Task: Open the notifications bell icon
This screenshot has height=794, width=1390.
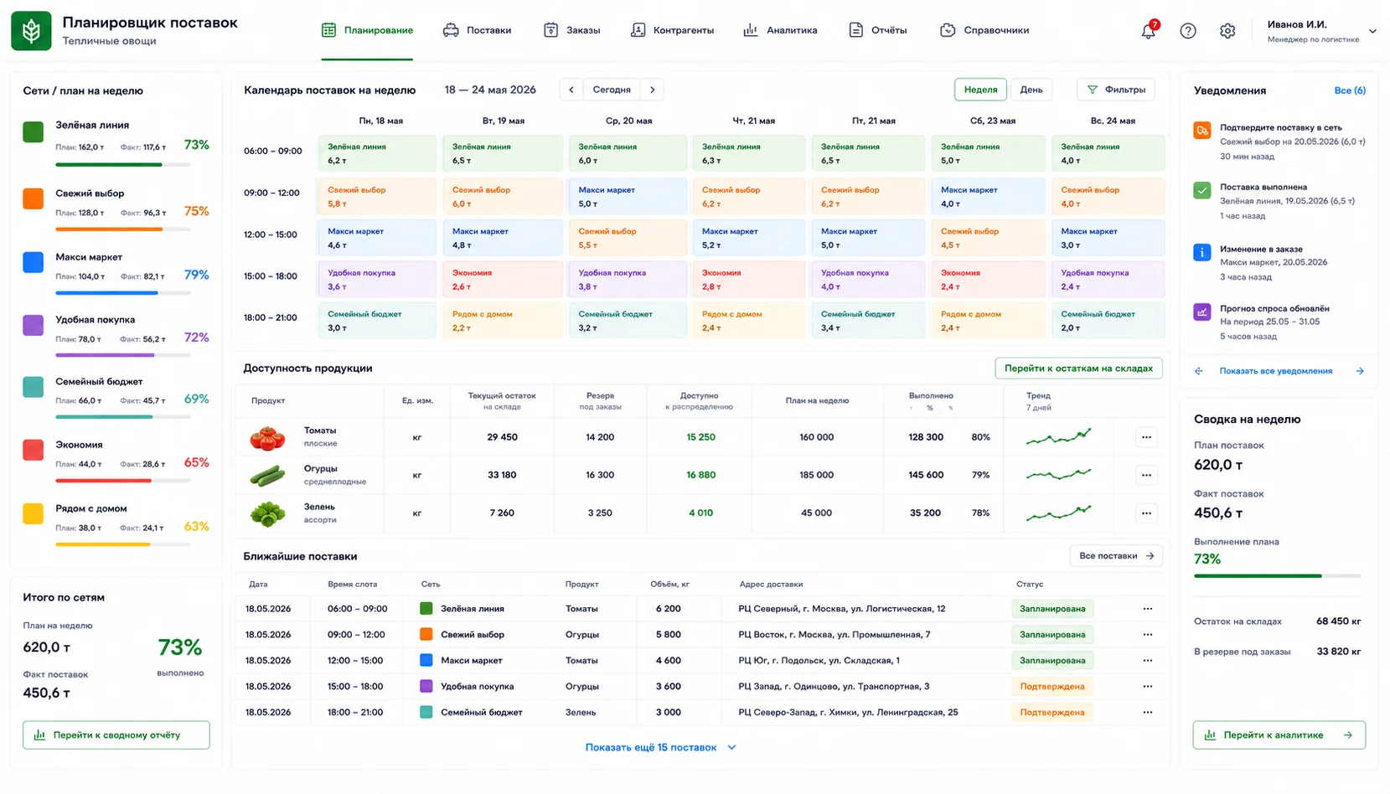Action: tap(1148, 31)
